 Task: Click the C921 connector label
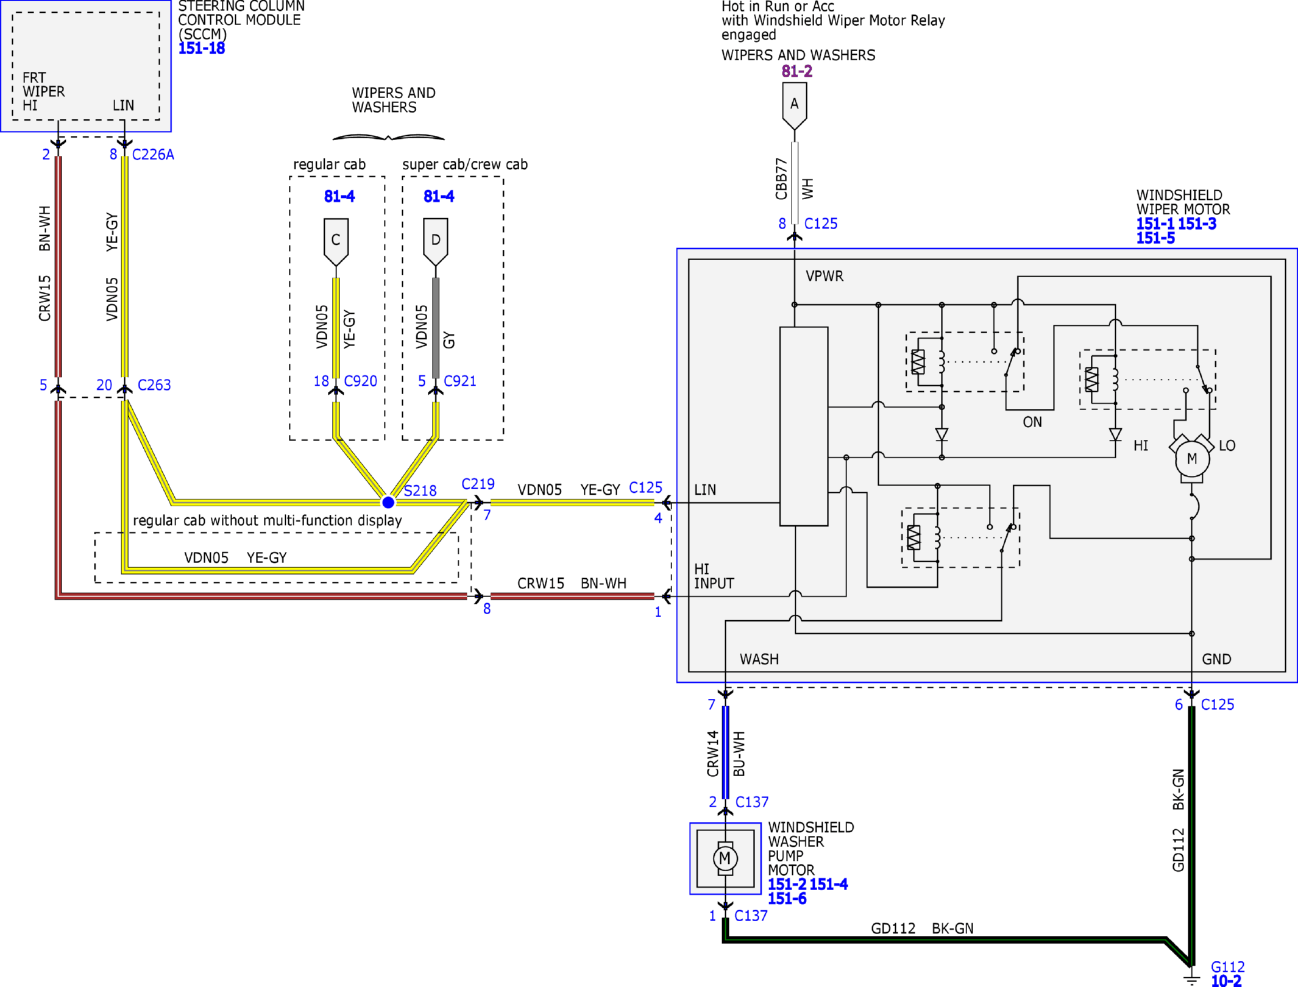pyautogui.click(x=460, y=381)
